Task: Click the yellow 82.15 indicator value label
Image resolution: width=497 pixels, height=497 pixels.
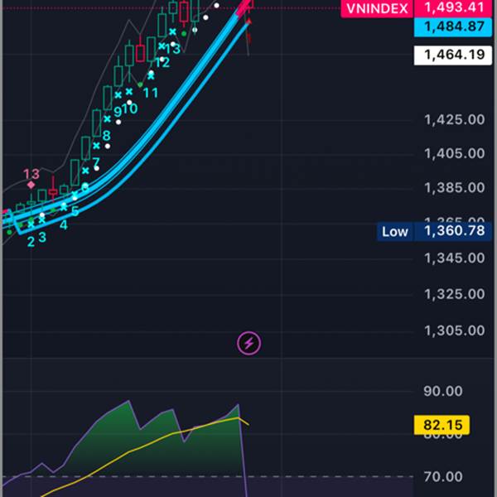Action: 442,425
